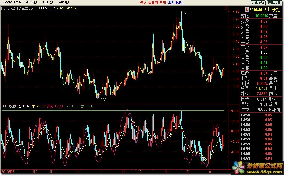Click the 内盘 label
Screen dimensions: 285x176
[273, 94]
